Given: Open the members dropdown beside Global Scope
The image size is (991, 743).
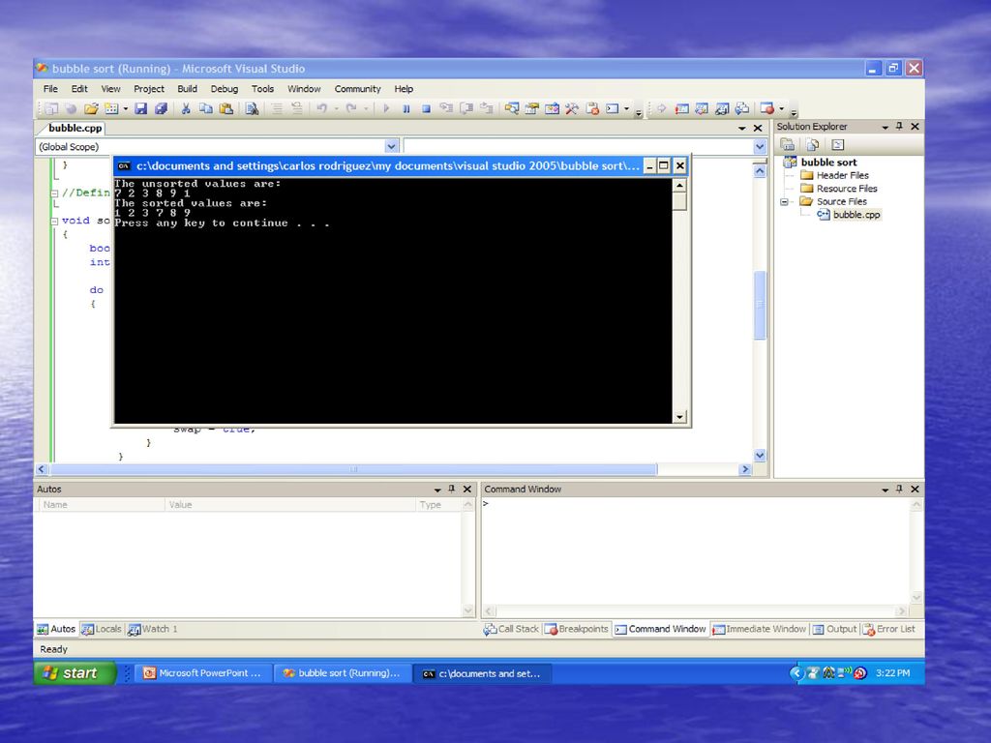Looking at the screenshot, I should [760, 147].
